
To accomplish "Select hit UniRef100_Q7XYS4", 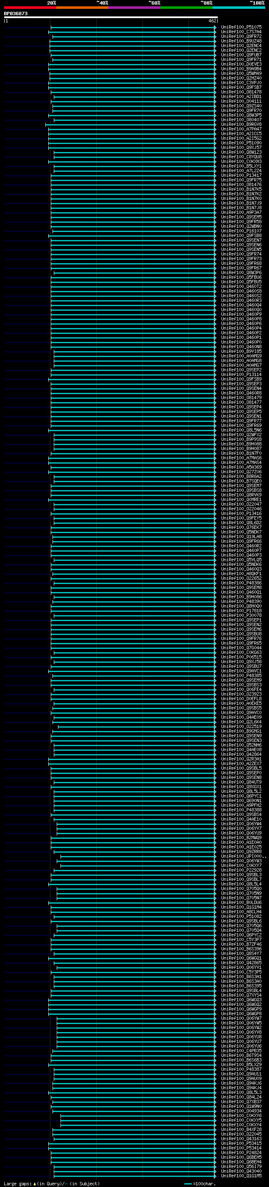I will [x=241, y=995].
